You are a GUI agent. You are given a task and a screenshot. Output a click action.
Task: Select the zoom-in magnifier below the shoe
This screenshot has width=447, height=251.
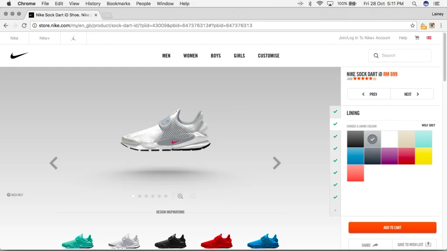click(180, 196)
